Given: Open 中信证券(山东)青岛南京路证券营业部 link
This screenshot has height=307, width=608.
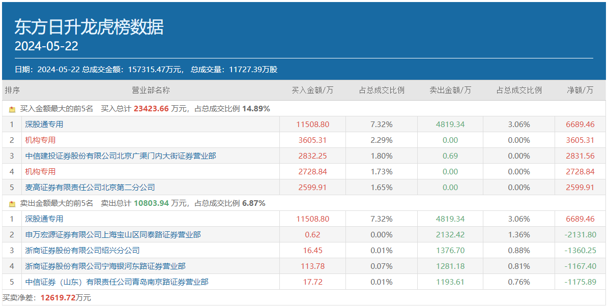Looking at the screenshot, I should tap(117, 282).
